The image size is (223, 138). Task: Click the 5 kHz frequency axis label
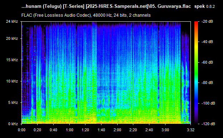tap(13, 102)
